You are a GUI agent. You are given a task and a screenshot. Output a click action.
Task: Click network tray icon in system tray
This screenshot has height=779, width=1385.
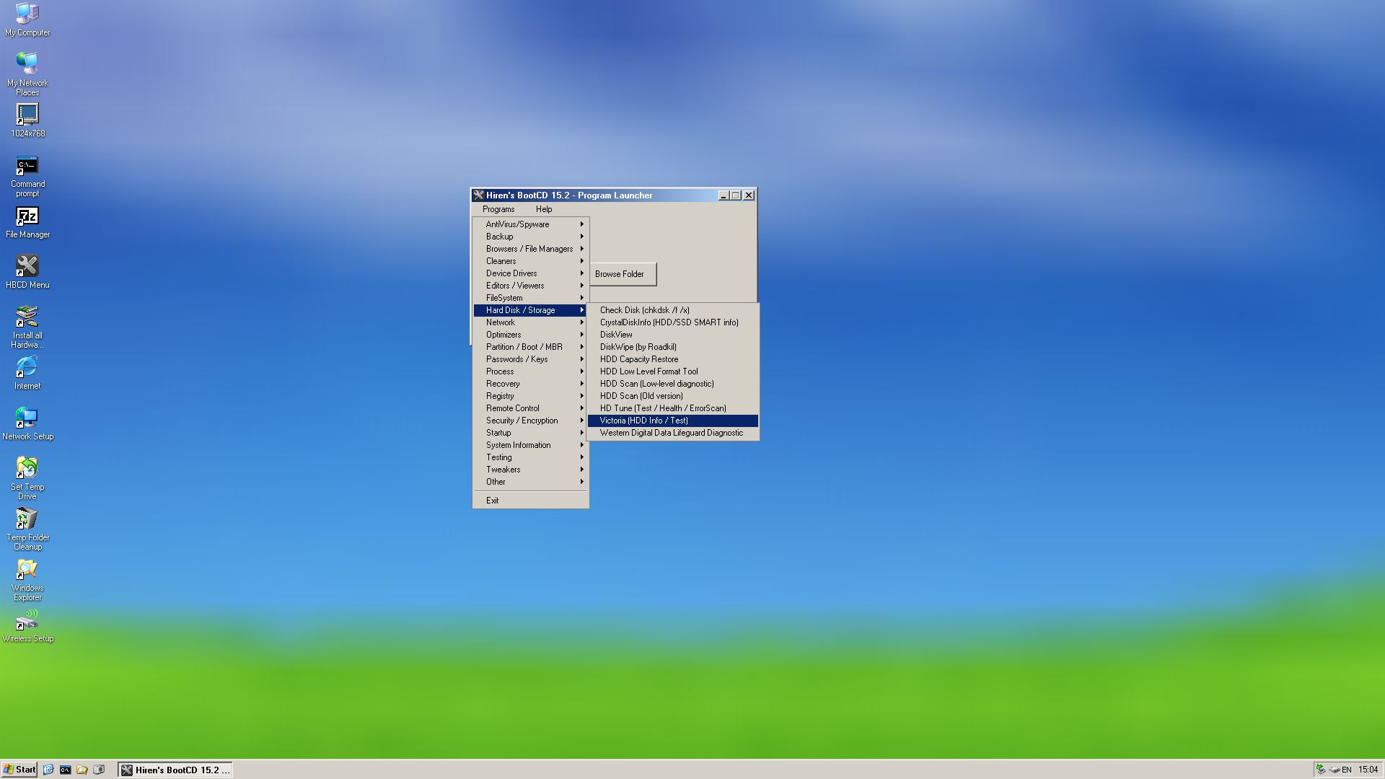(1320, 770)
